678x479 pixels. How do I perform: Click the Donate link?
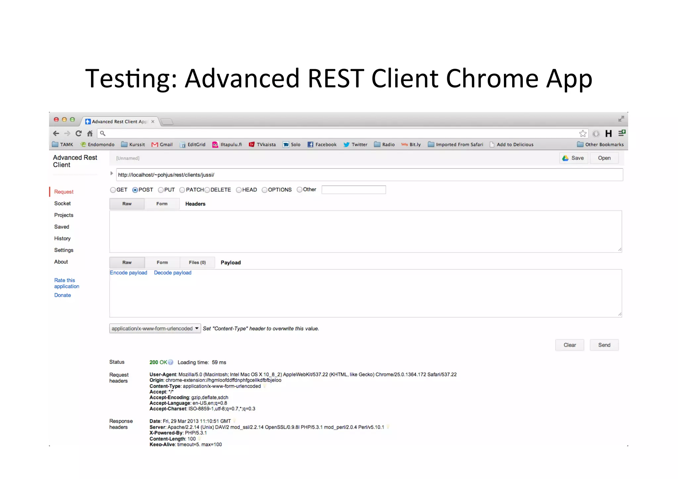click(x=63, y=295)
